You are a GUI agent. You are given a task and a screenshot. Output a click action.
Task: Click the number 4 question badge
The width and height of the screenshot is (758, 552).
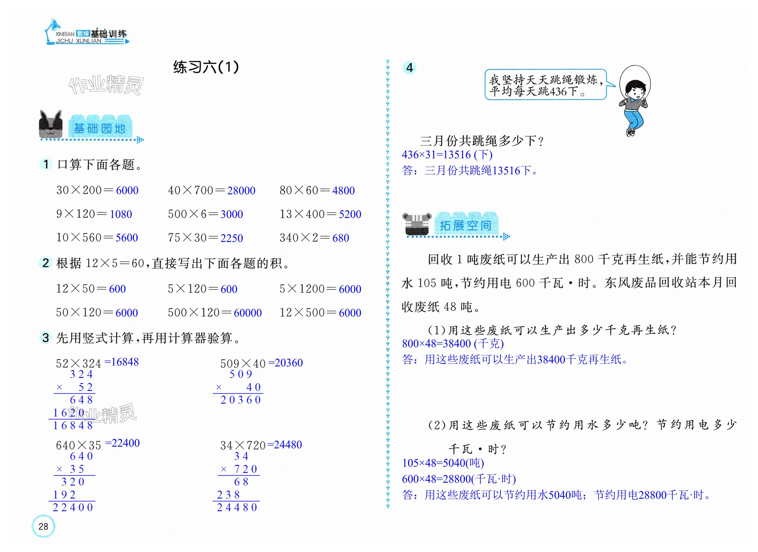coord(409,68)
